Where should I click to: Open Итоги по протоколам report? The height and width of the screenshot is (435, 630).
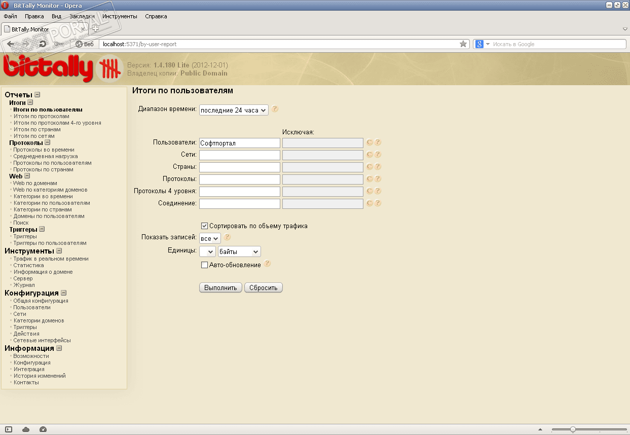coord(42,116)
